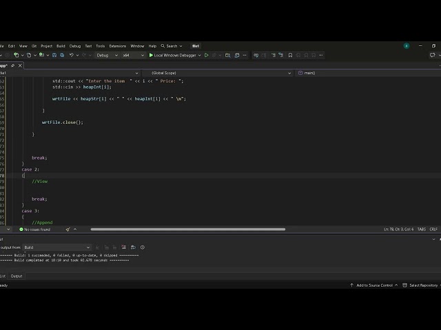Screen dimensions: 441x330
Task: Switch to the Output tab at bottom
Action: pos(17,276)
